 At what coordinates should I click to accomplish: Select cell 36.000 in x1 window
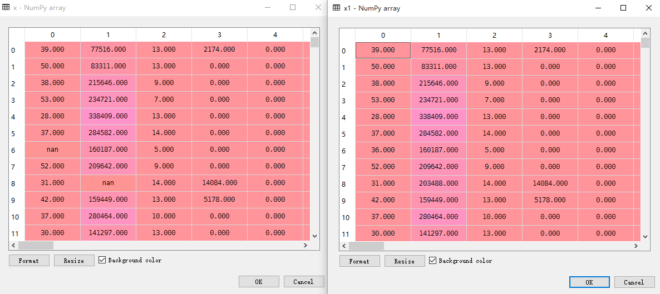(x=383, y=150)
